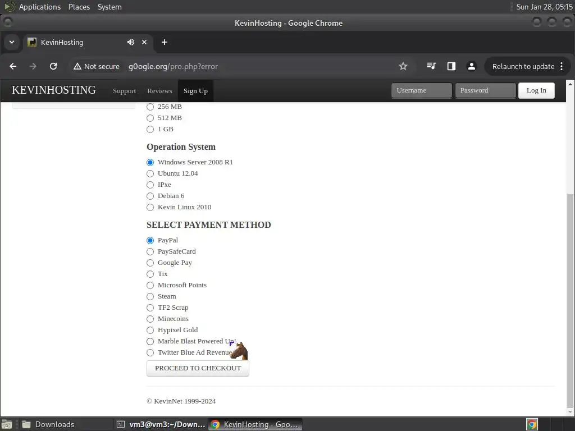575x431 pixels.
Task: Mute the KevinHosting tab speaker icon
Action: (x=130, y=42)
